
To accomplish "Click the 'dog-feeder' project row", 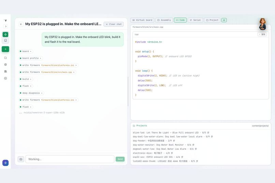I will 154,141.
